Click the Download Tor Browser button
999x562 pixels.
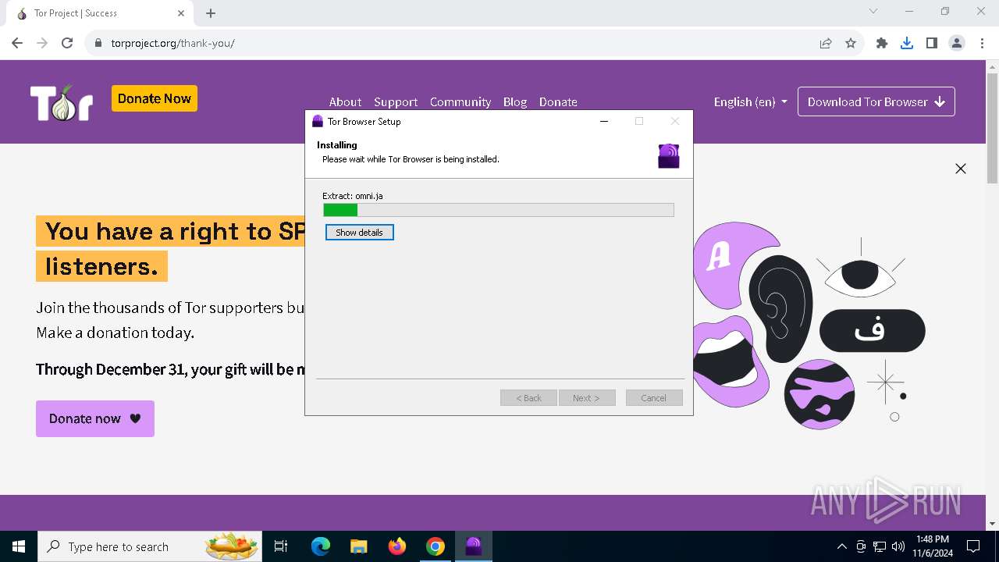[876, 101]
